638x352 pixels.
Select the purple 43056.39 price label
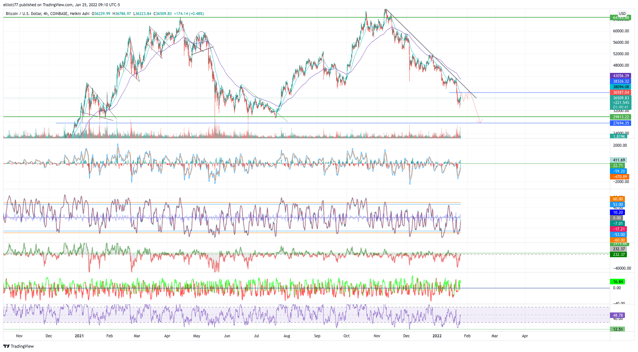click(620, 76)
